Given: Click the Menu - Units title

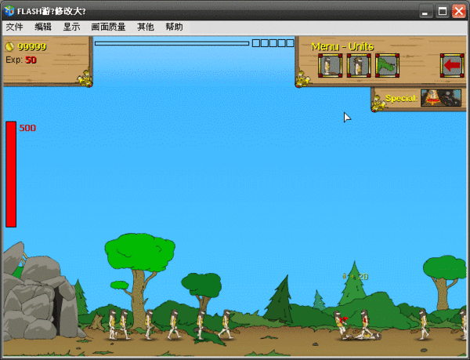Looking at the screenshot, I should [342, 46].
